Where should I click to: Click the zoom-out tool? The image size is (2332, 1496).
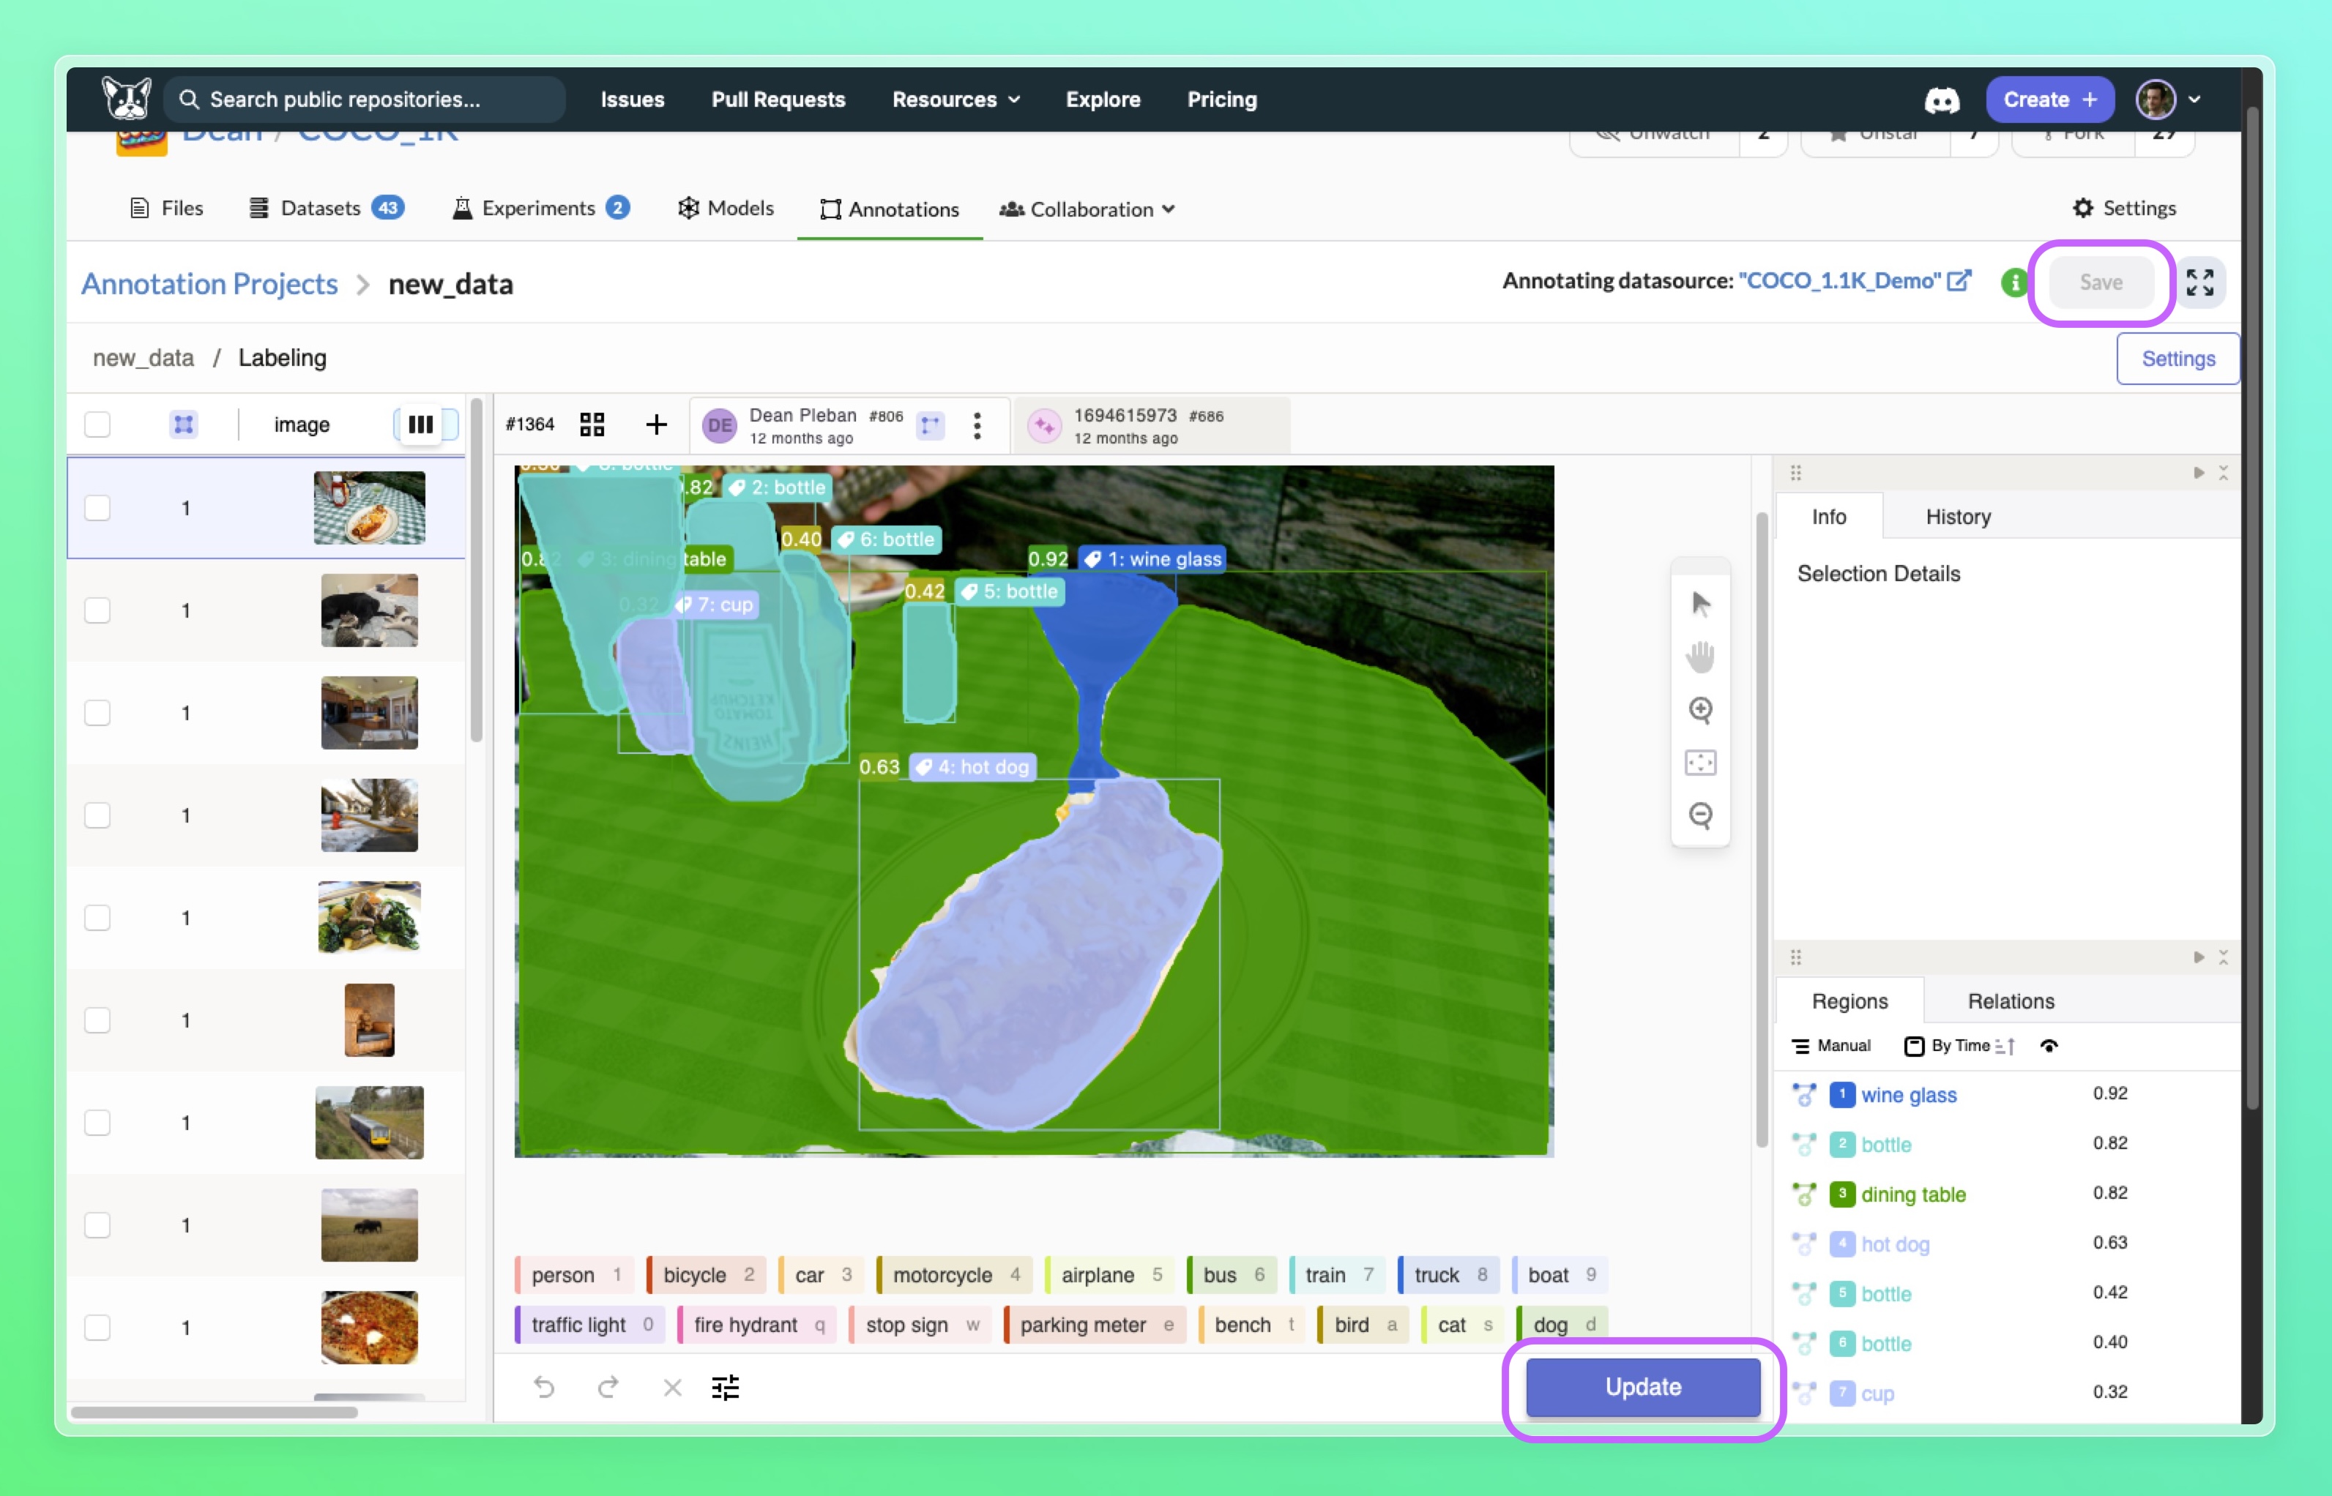pyautogui.click(x=1698, y=818)
